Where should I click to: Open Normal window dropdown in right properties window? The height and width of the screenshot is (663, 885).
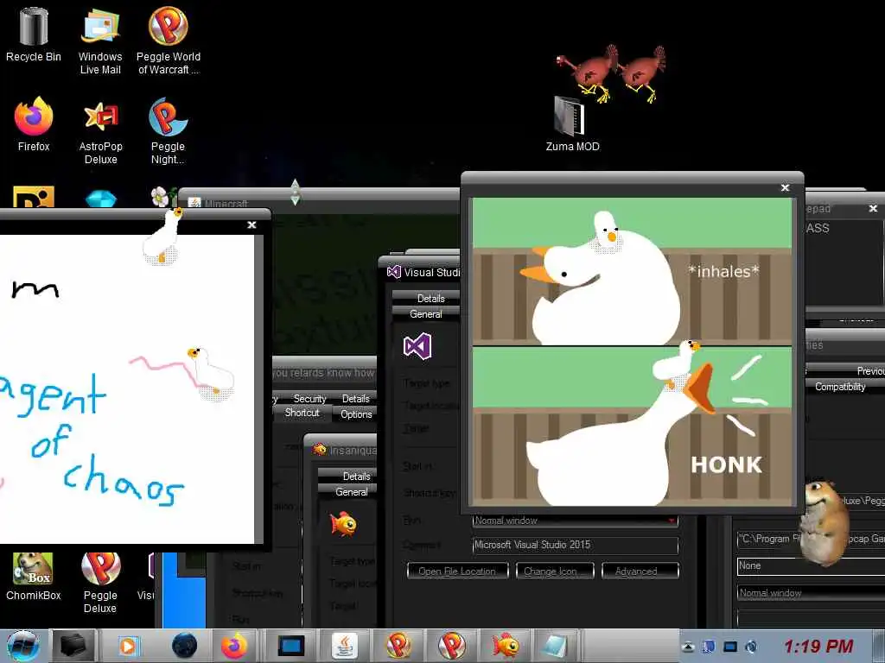(x=811, y=592)
